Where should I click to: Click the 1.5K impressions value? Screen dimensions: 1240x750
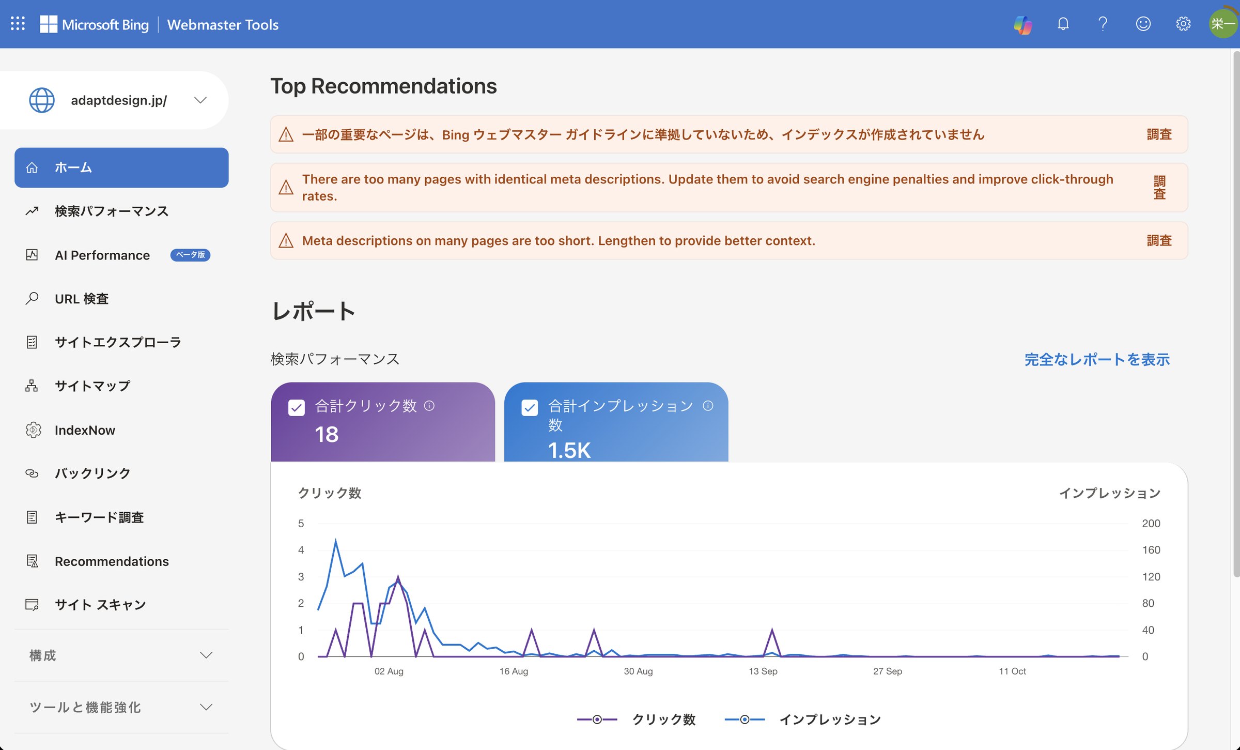point(569,450)
